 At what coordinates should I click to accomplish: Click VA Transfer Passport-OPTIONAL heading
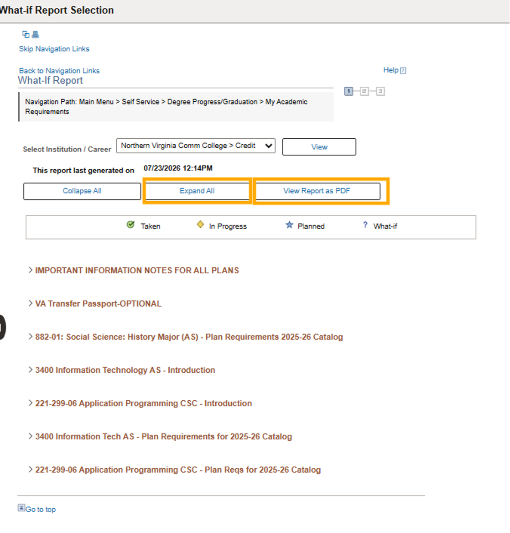pos(98,304)
